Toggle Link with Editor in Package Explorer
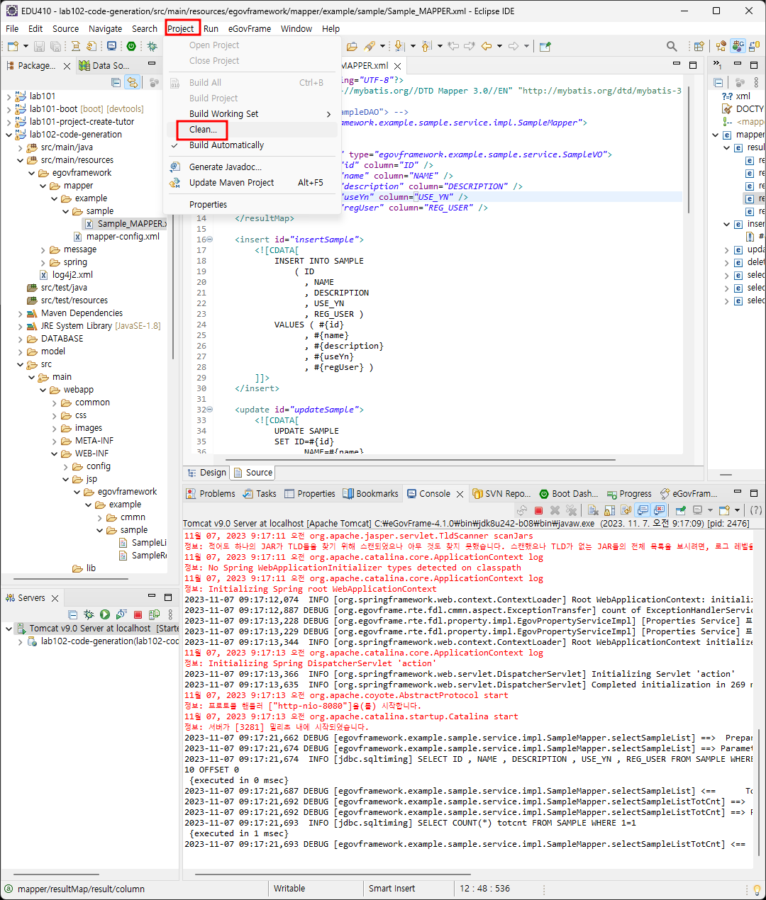Image resolution: width=766 pixels, height=900 pixels. pos(133,82)
